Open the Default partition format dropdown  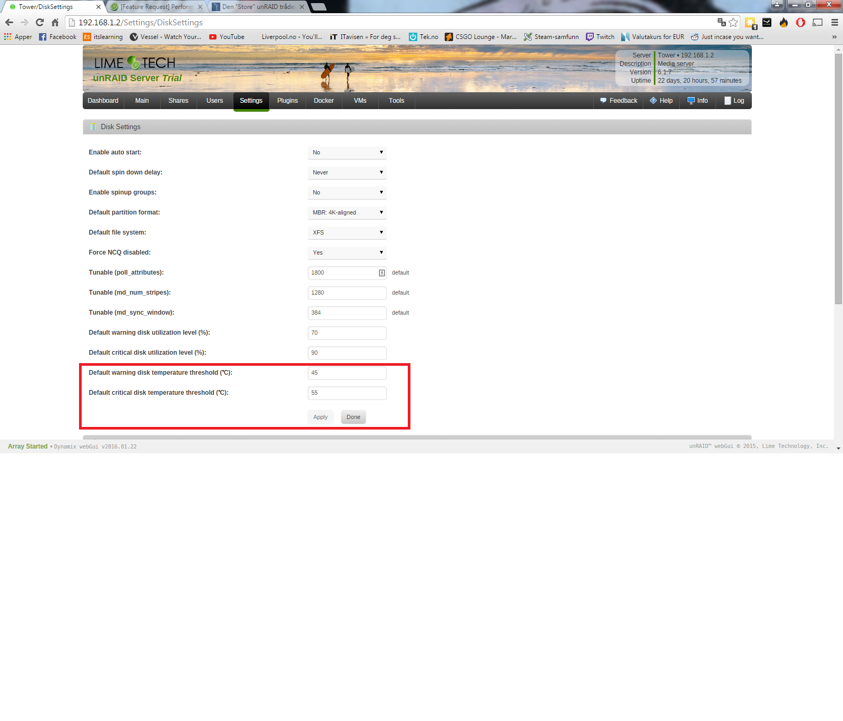347,213
